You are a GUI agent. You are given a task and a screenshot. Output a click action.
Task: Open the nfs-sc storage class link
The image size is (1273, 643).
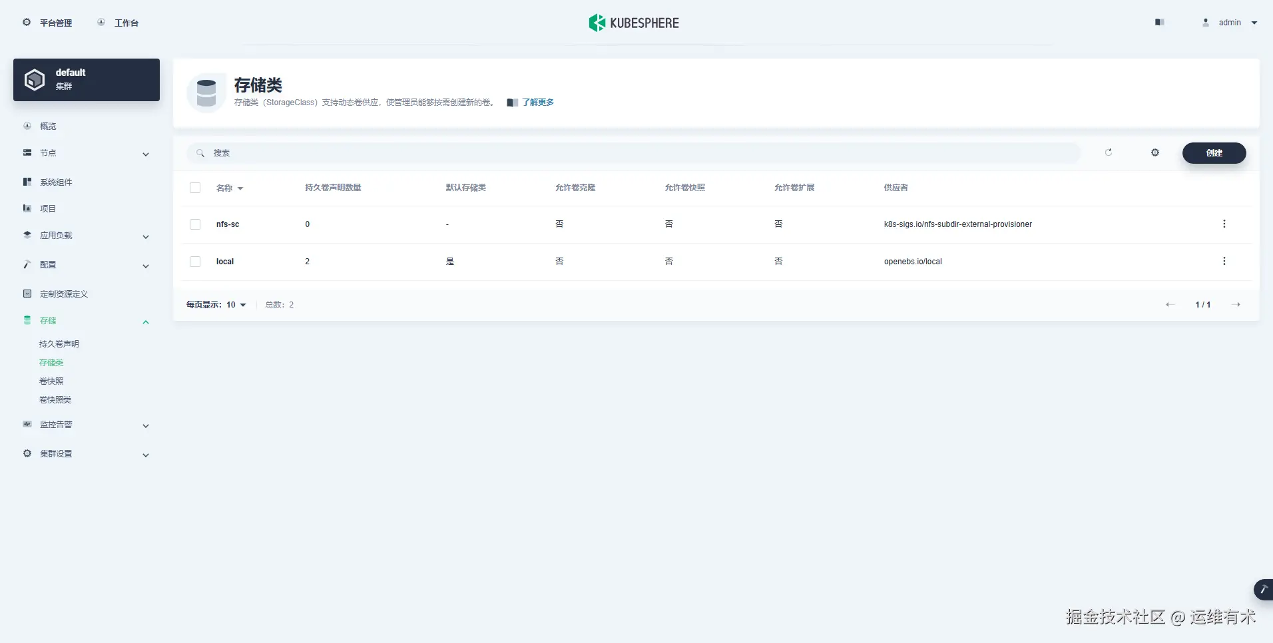click(x=228, y=224)
